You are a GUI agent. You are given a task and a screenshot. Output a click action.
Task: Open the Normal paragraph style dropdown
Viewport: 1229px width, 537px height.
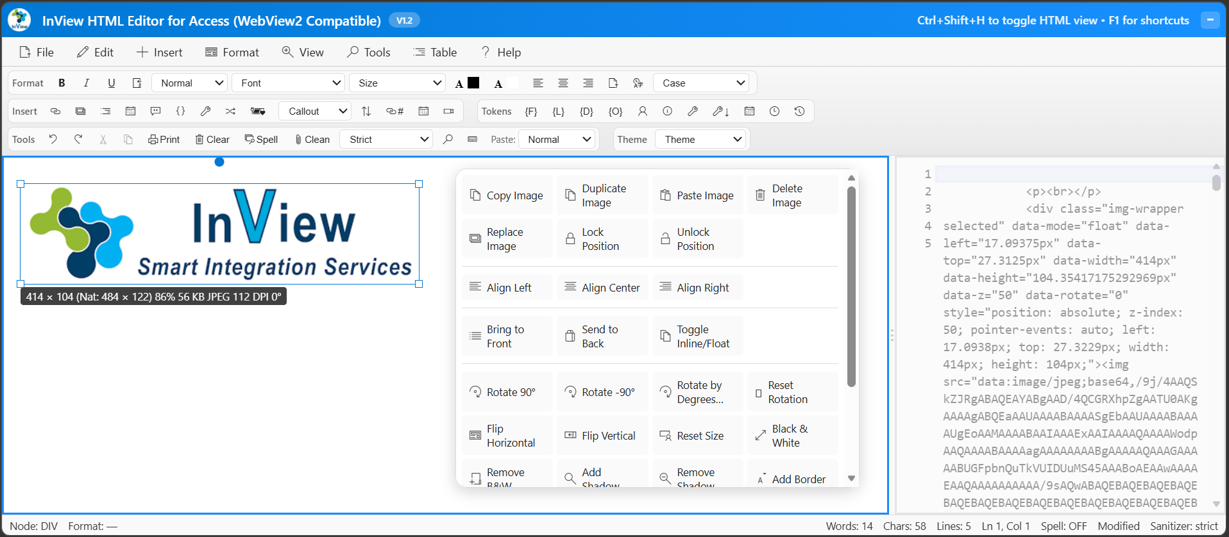(x=190, y=83)
